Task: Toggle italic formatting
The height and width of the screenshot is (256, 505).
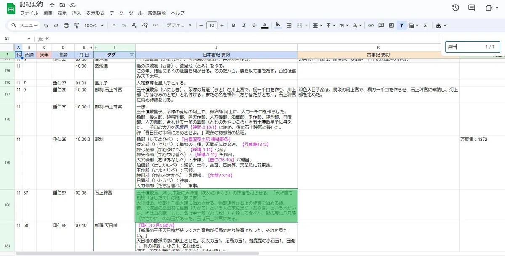Action: [244, 26]
